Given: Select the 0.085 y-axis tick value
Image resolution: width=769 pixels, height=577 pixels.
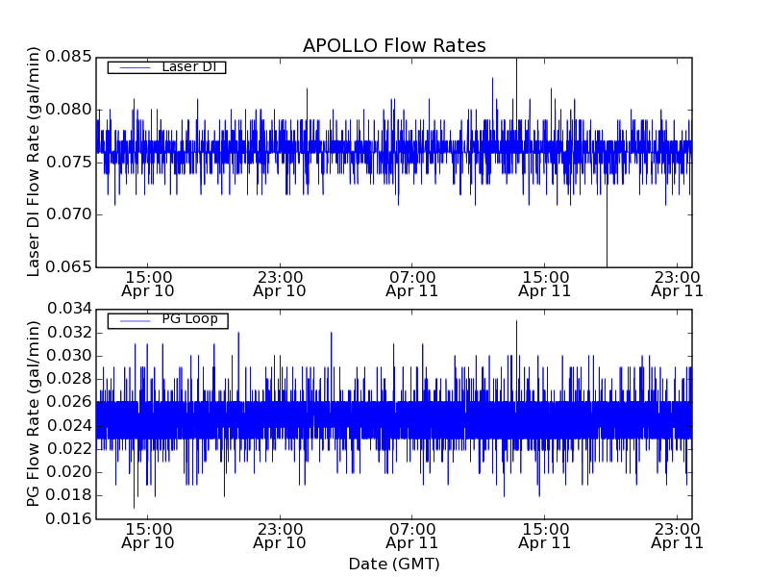Looking at the screenshot, I should (x=68, y=57).
